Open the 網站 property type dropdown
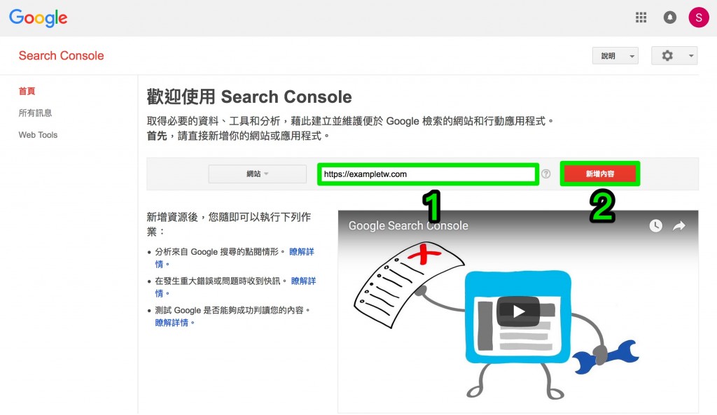Screen dimensions: 717x415 (258, 174)
